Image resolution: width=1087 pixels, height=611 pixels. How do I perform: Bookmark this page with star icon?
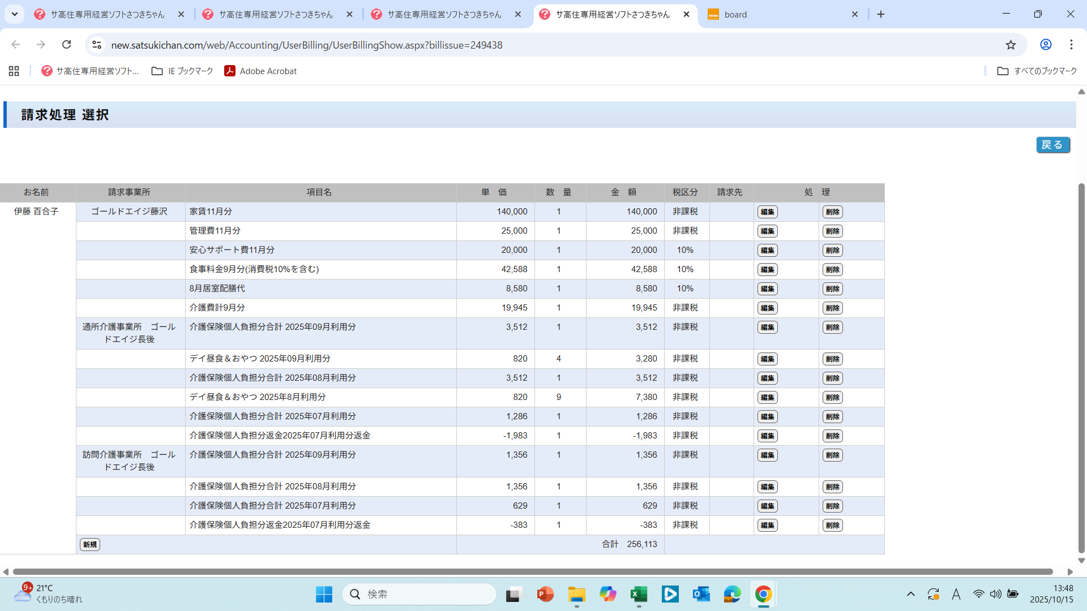1011,45
